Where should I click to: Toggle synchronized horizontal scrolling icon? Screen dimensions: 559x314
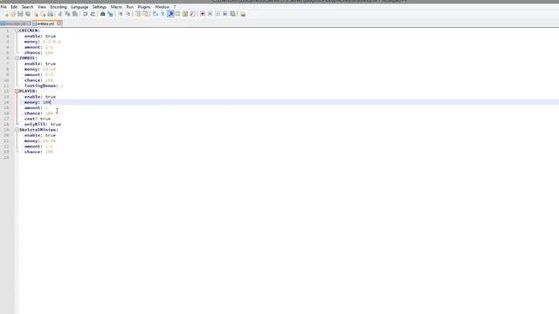146,14
